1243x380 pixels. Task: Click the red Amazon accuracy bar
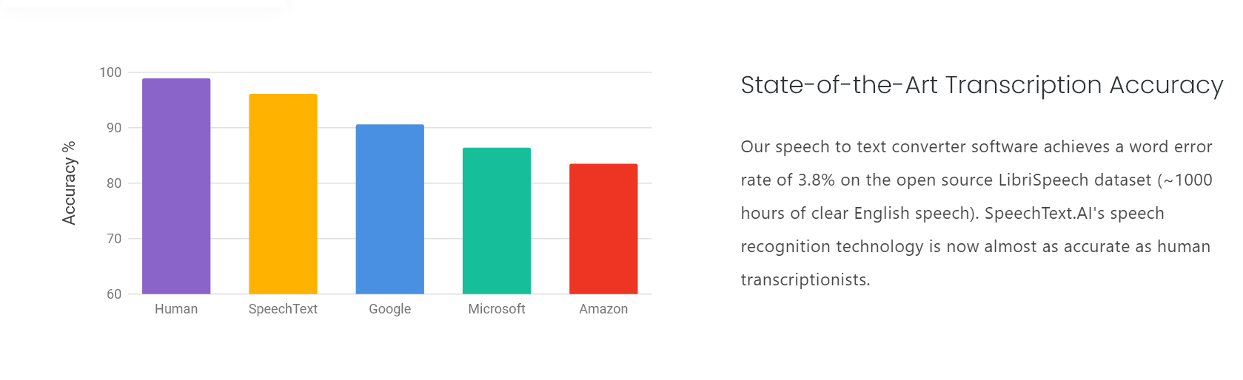click(603, 229)
